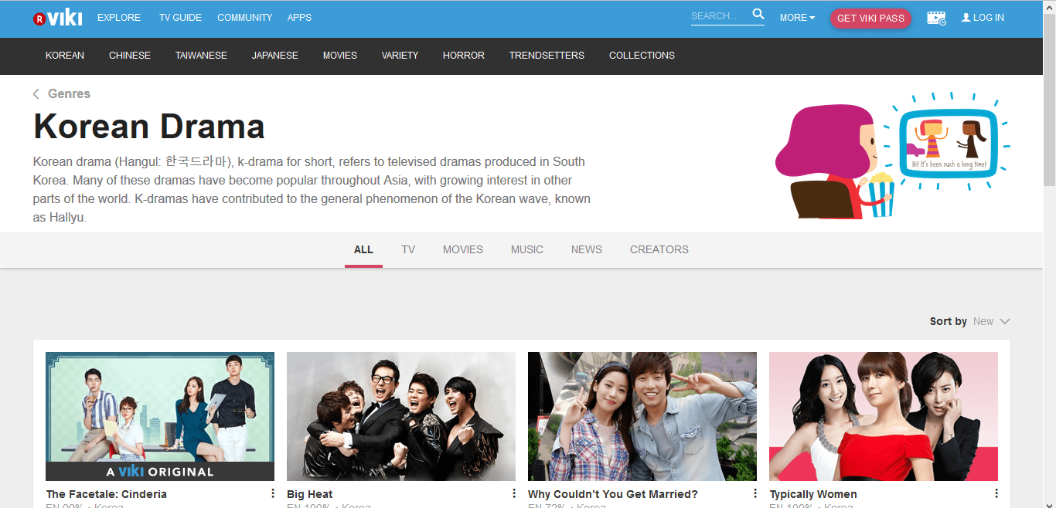This screenshot has width=1056, height=508.
Task: Select the TRENDSETTERS category
Action: (x=547, y=56)
